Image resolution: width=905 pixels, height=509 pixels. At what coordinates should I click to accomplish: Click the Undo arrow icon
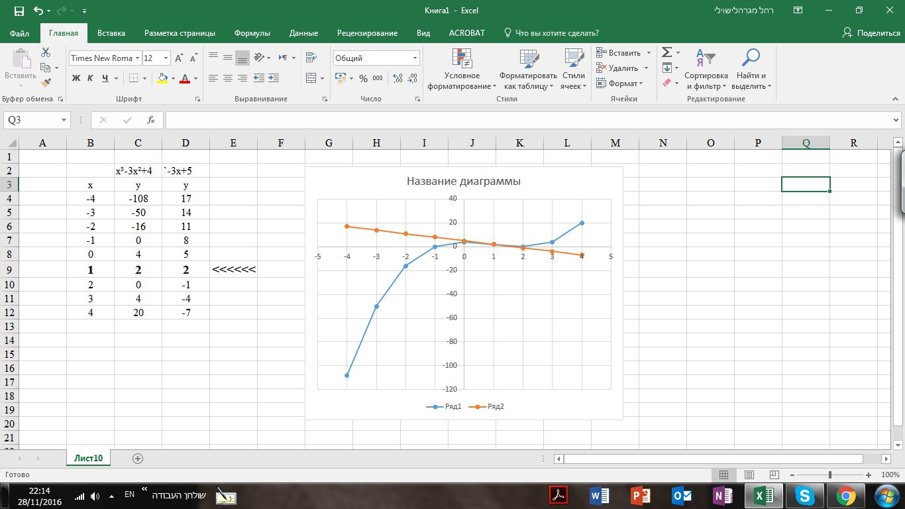click(x=38, y=11)
